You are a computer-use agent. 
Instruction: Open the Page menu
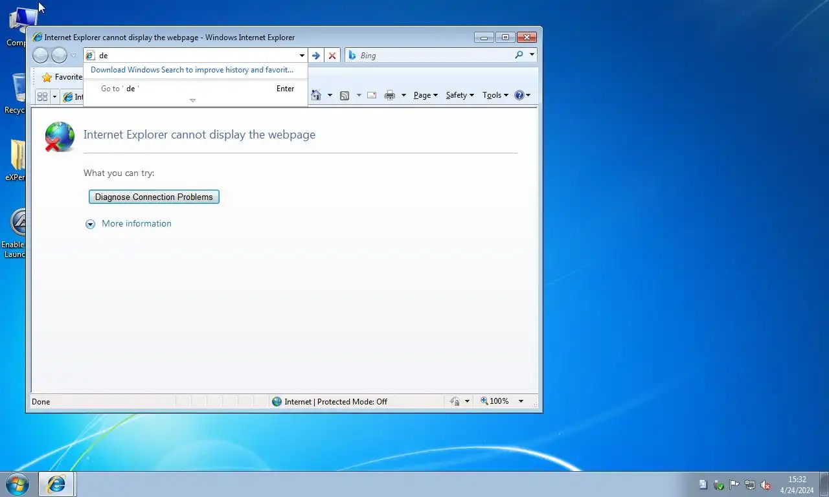[x=426, y=95]
